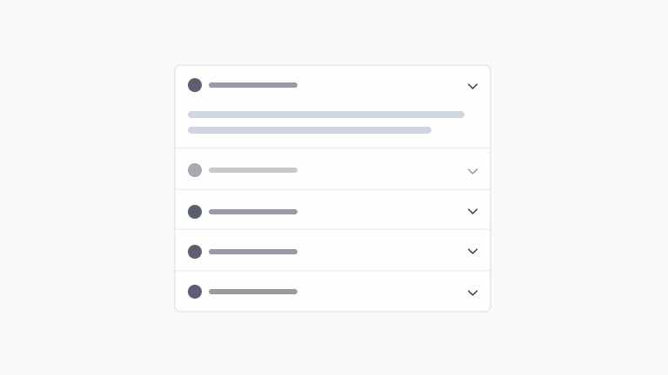Click the title placeholder of the first accordion item
The image size is (668, 375).
click(253, 85)
